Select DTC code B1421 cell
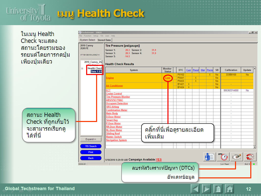This screenshot has width=261, height=196. 181,84
